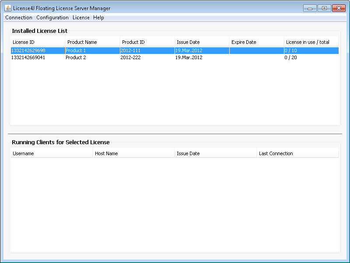Sort licenses by License ID column header
The height and width of the screenshot is (263, 350).
point(38,42)
